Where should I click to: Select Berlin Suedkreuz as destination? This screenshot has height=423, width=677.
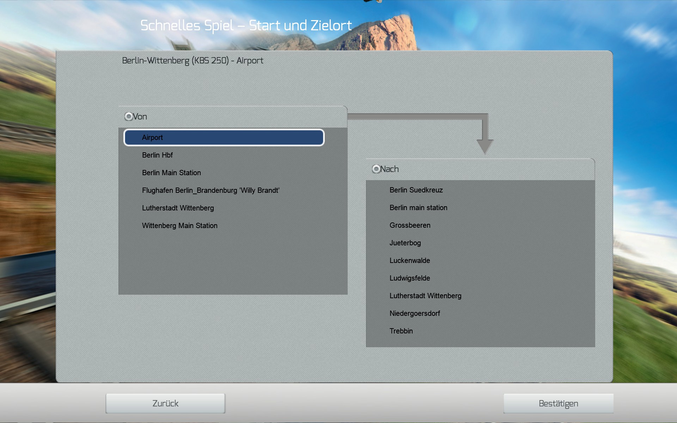pyautogui.click(x=416, y=190)
